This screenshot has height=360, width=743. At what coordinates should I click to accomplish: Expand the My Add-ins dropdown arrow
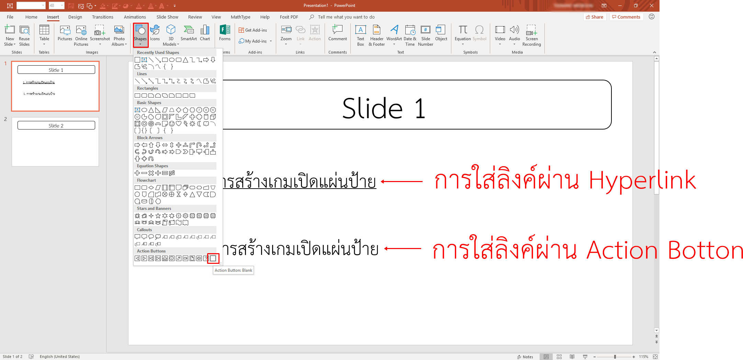coord(271,41)
